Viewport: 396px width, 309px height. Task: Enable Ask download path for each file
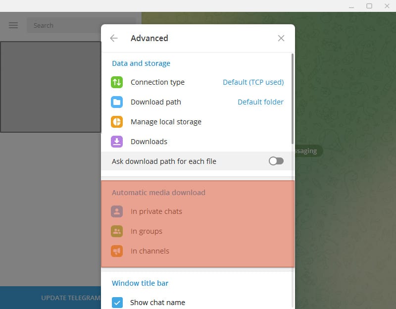click(276, 161)
